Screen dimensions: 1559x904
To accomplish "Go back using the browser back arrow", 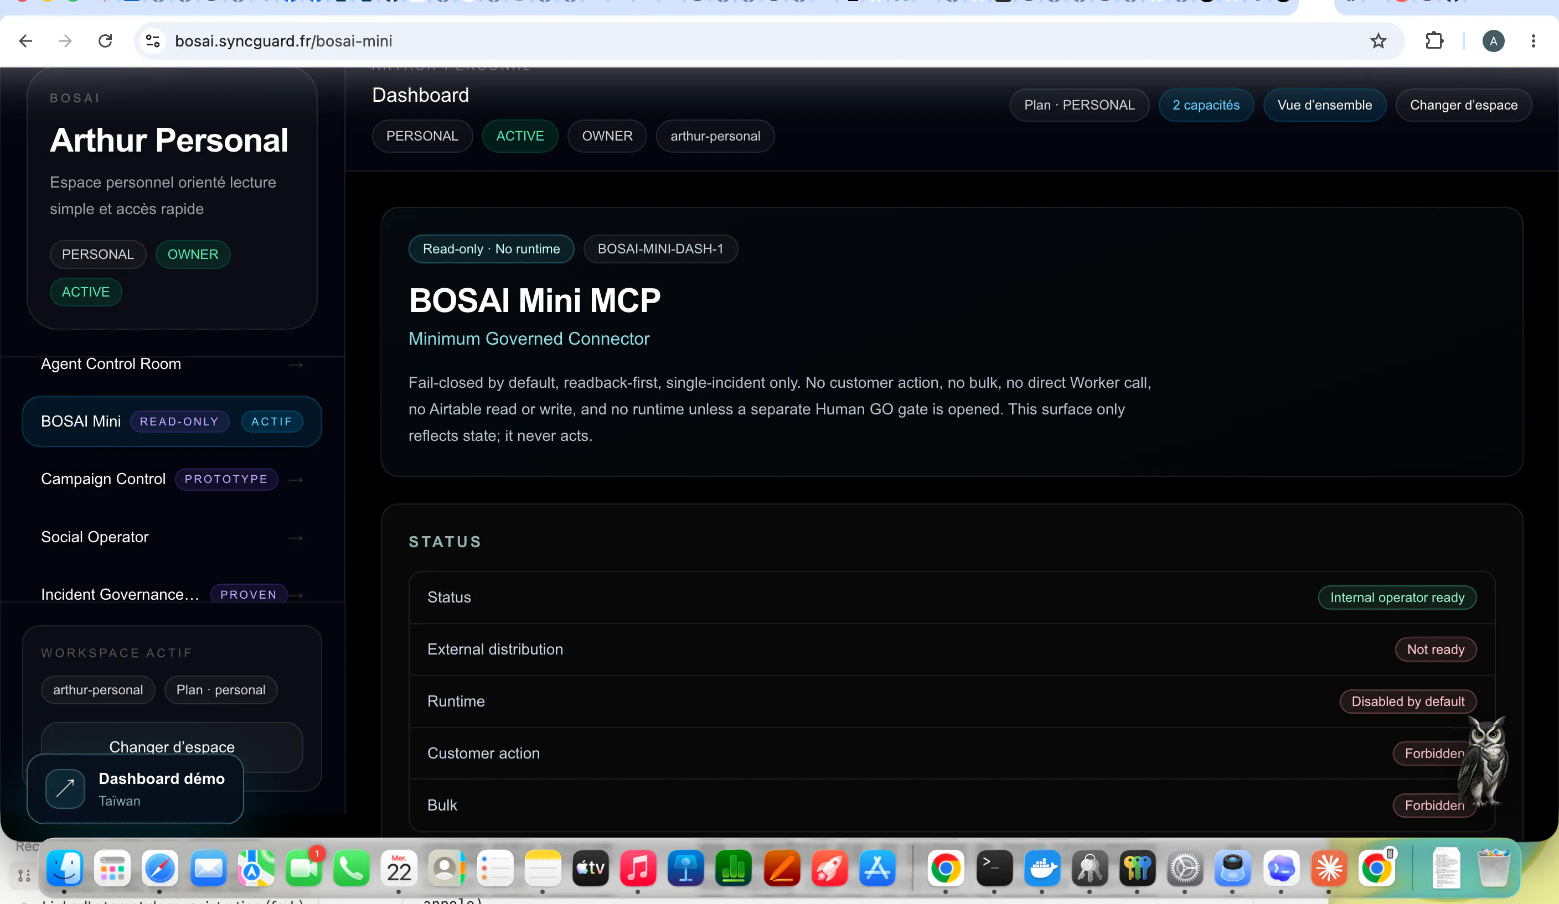I will click(25, 41).
